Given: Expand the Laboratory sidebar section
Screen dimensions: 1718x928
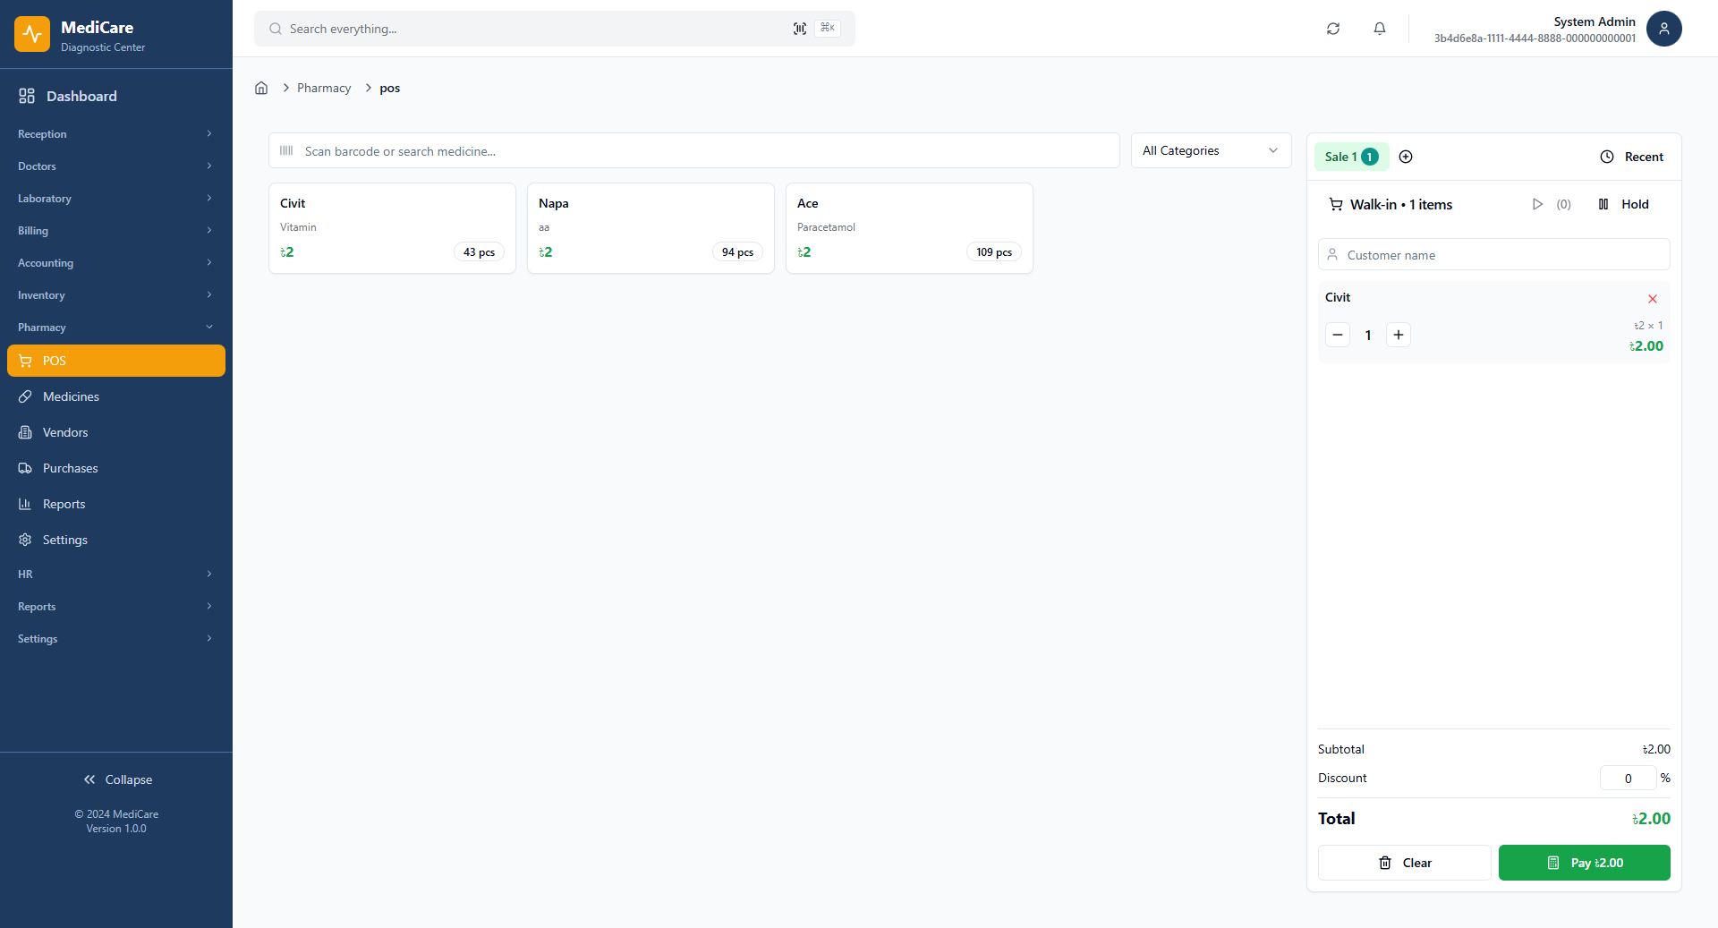Looking at the screenshot, I should point(115,199).
